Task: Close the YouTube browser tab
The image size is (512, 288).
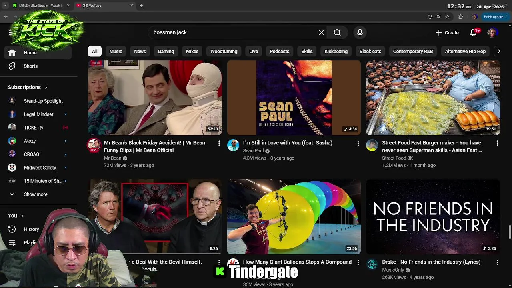Action: 132,6
